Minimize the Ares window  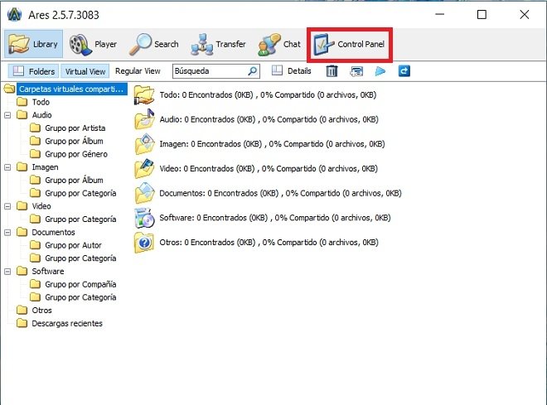tap(440, 14)
